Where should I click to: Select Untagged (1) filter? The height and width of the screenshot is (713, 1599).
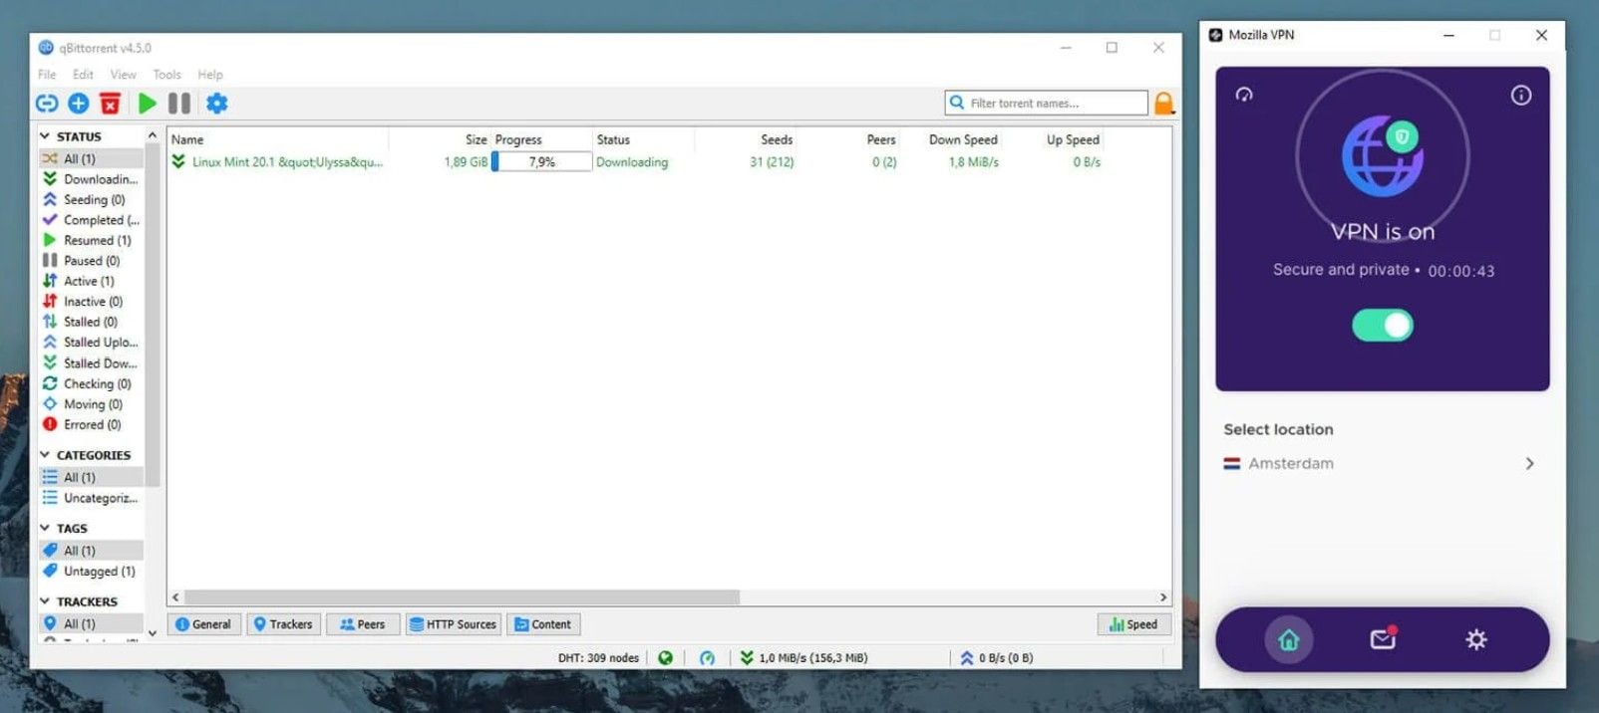(91, 572)
